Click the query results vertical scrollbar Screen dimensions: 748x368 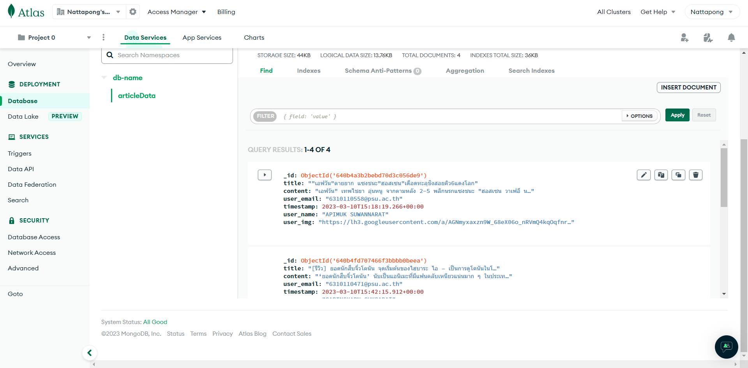tap(724, 177)
